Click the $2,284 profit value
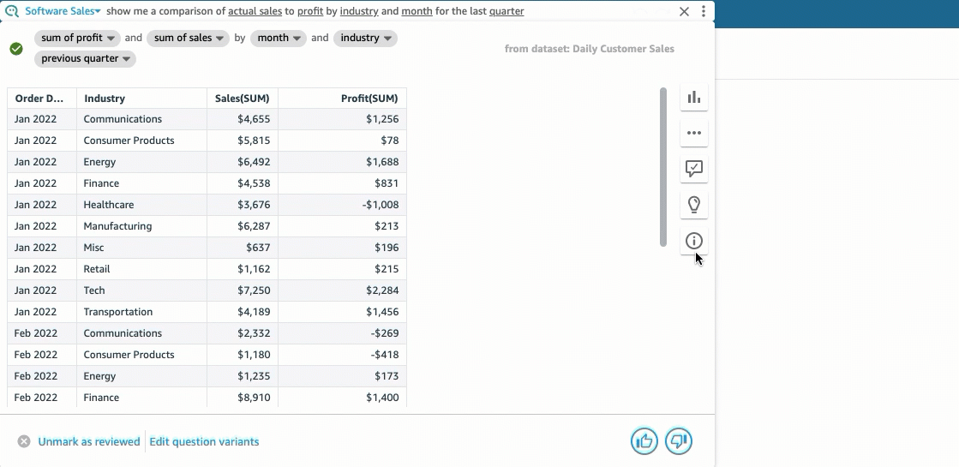The image size is (959, 467). pyautogui.click(x=382, y=290)
